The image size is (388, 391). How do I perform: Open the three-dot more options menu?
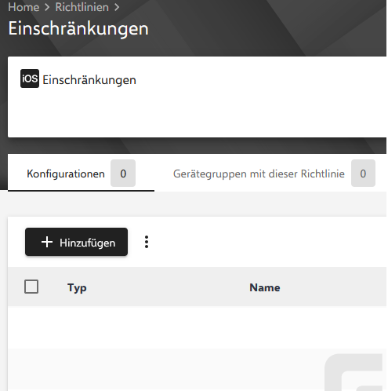(x=147, y=242)
